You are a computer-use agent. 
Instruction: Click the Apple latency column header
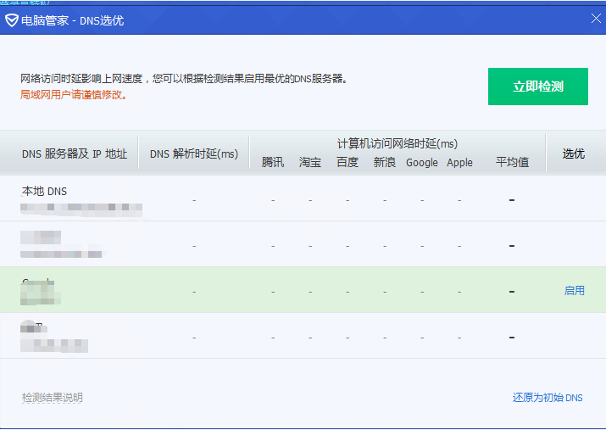click(459, 162)
